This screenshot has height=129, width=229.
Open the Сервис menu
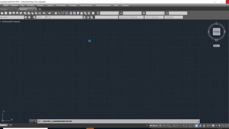point(50,5)
